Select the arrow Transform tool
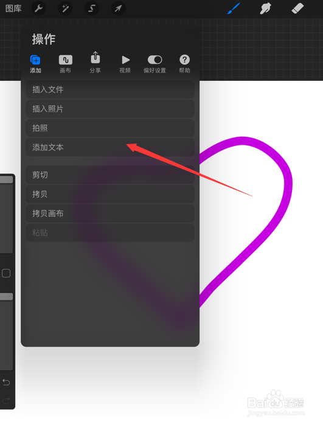Viewport: 323px width, 424px height. (x=118, y=9)
